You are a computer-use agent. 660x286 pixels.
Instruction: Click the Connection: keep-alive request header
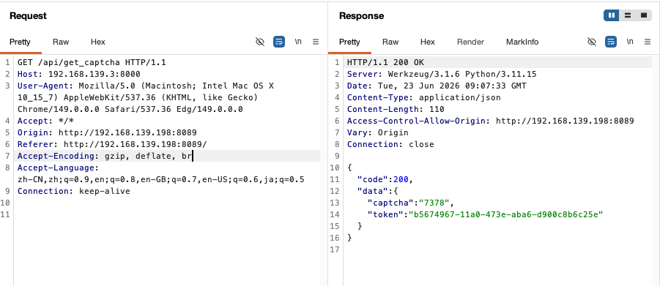tap(74, 192)
